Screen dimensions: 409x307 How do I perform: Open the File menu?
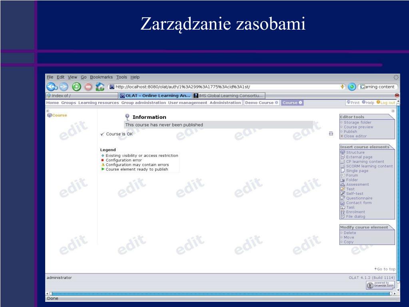(x=50, y=77)
